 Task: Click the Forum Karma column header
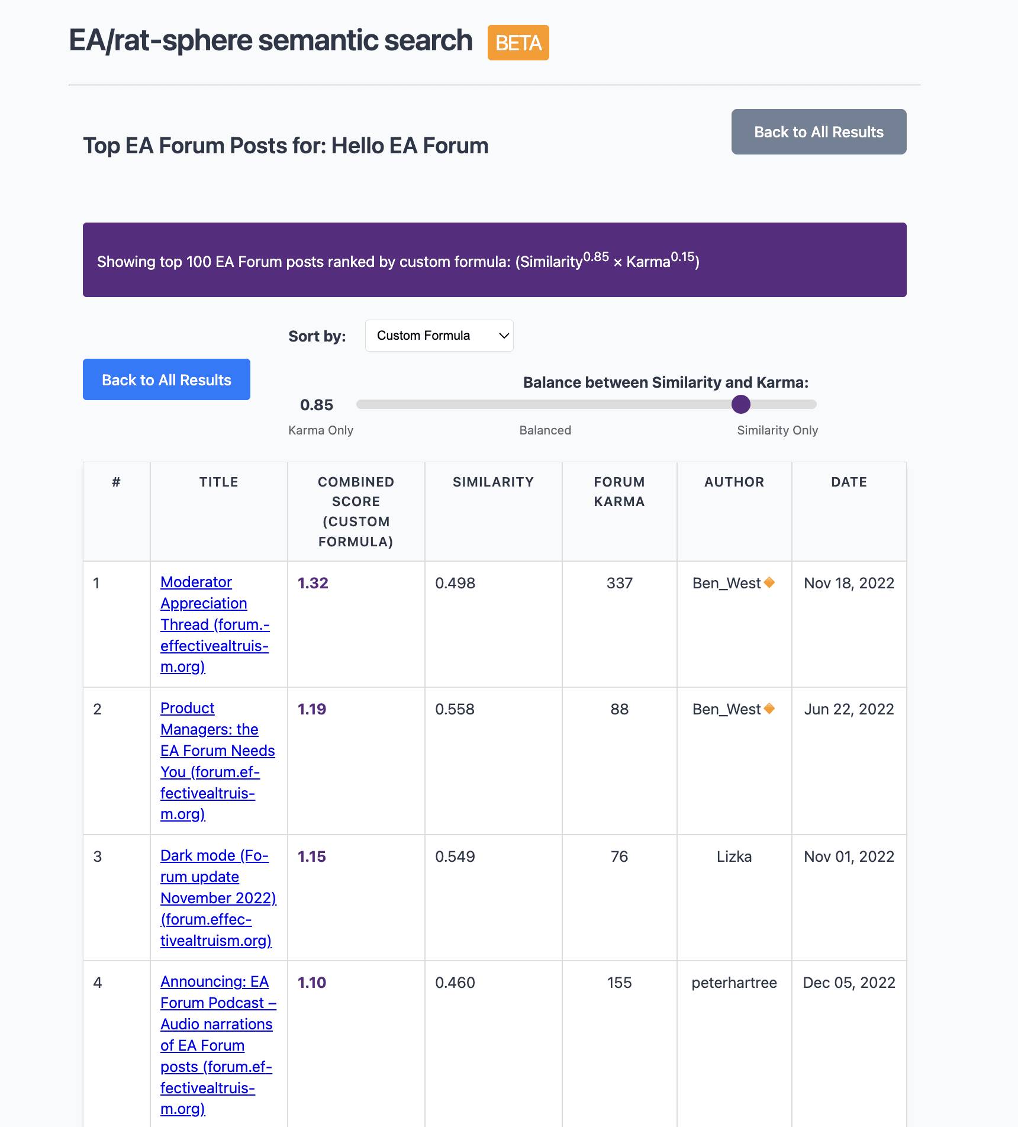(619, 492)
